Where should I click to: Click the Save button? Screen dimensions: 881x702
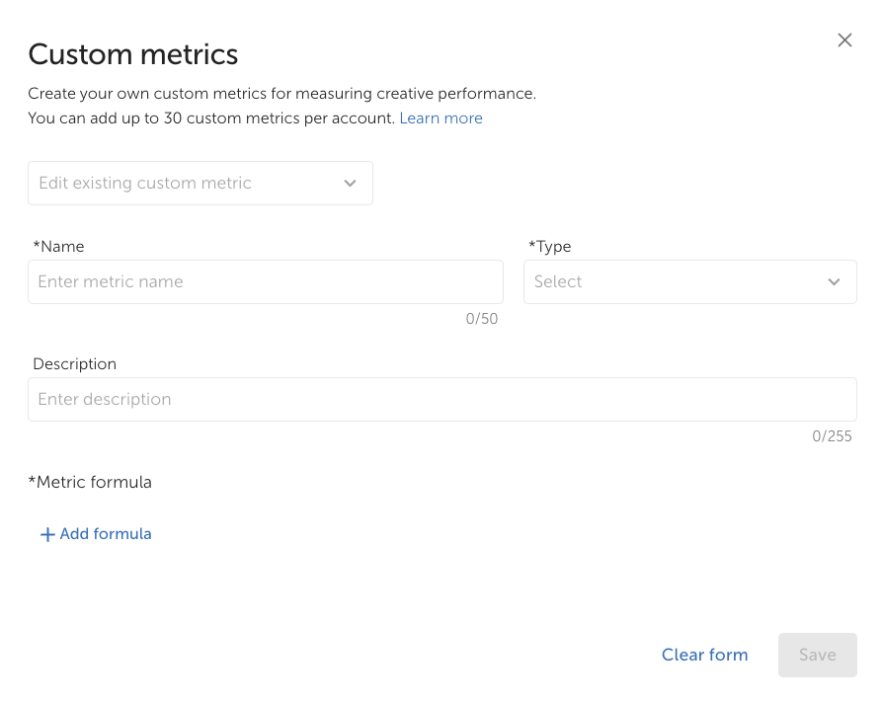[818, 655]
